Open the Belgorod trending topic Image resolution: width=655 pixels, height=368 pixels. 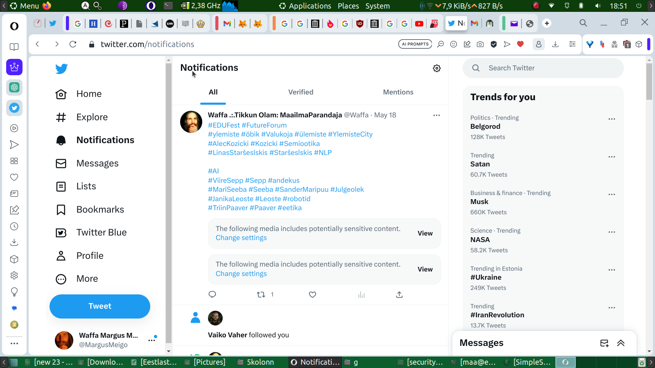point(485,127)
